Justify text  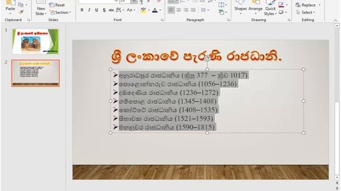(193, 10)
